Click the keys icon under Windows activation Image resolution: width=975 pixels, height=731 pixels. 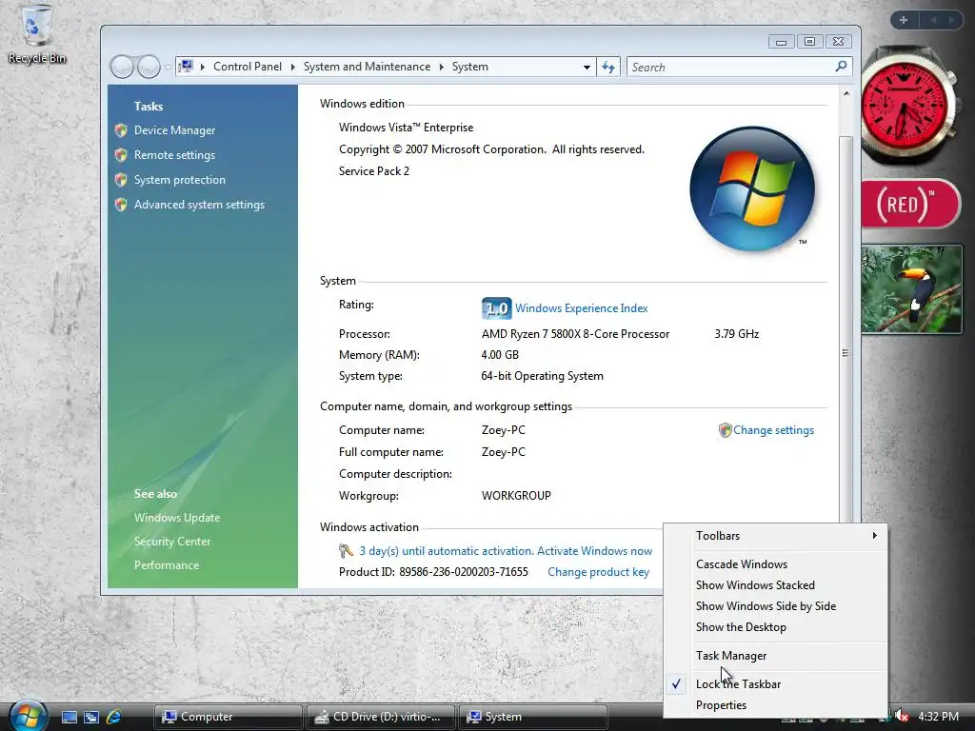(346, 551)
